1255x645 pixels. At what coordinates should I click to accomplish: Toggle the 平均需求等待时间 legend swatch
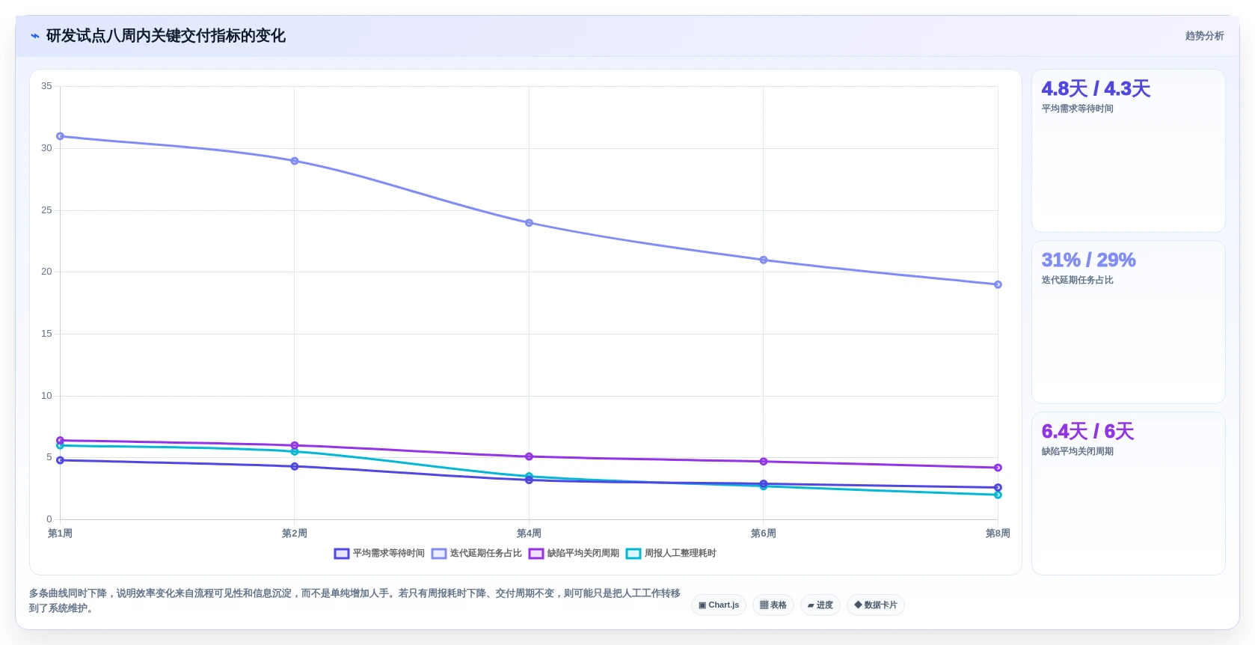point(342,554)
